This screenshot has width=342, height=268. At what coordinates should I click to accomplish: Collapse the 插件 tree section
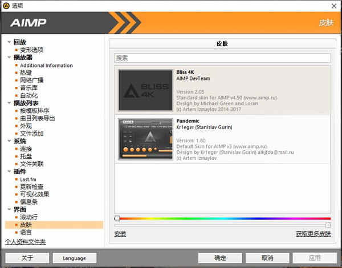(x=9, y=171)
